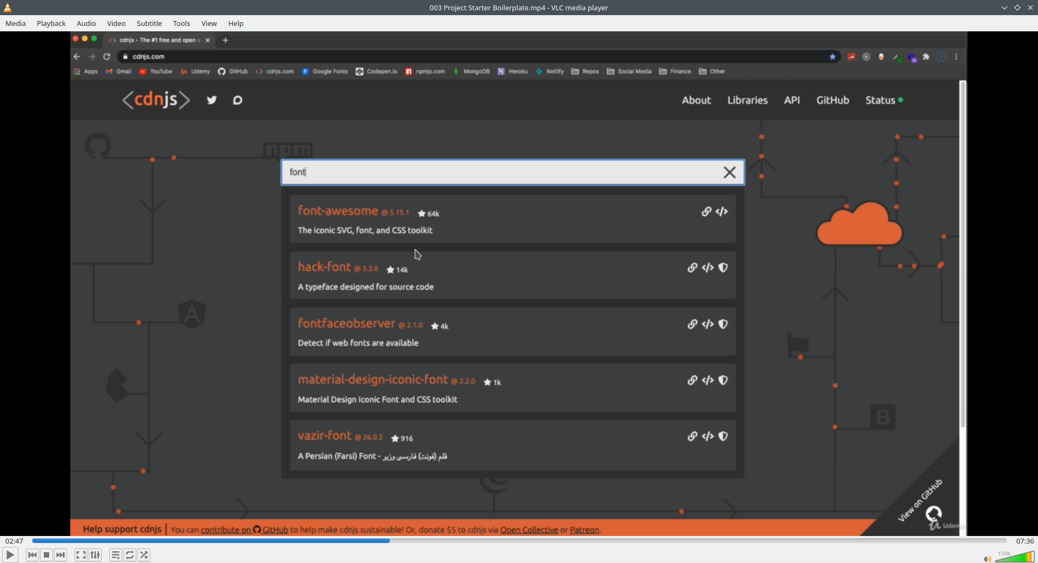Click the Twitter bird icon
Image resolution: width=1038 pixels, height=563 pixels.
click(212, 100)
